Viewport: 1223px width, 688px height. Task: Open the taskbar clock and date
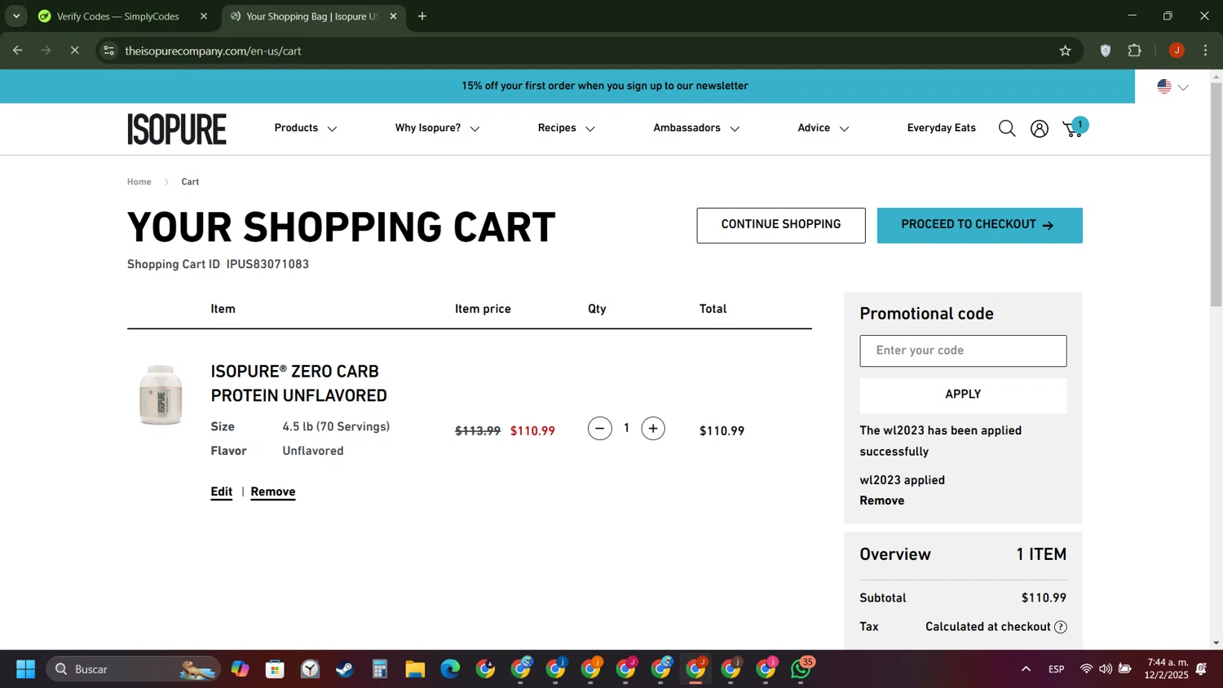[x=1167, y=668]
